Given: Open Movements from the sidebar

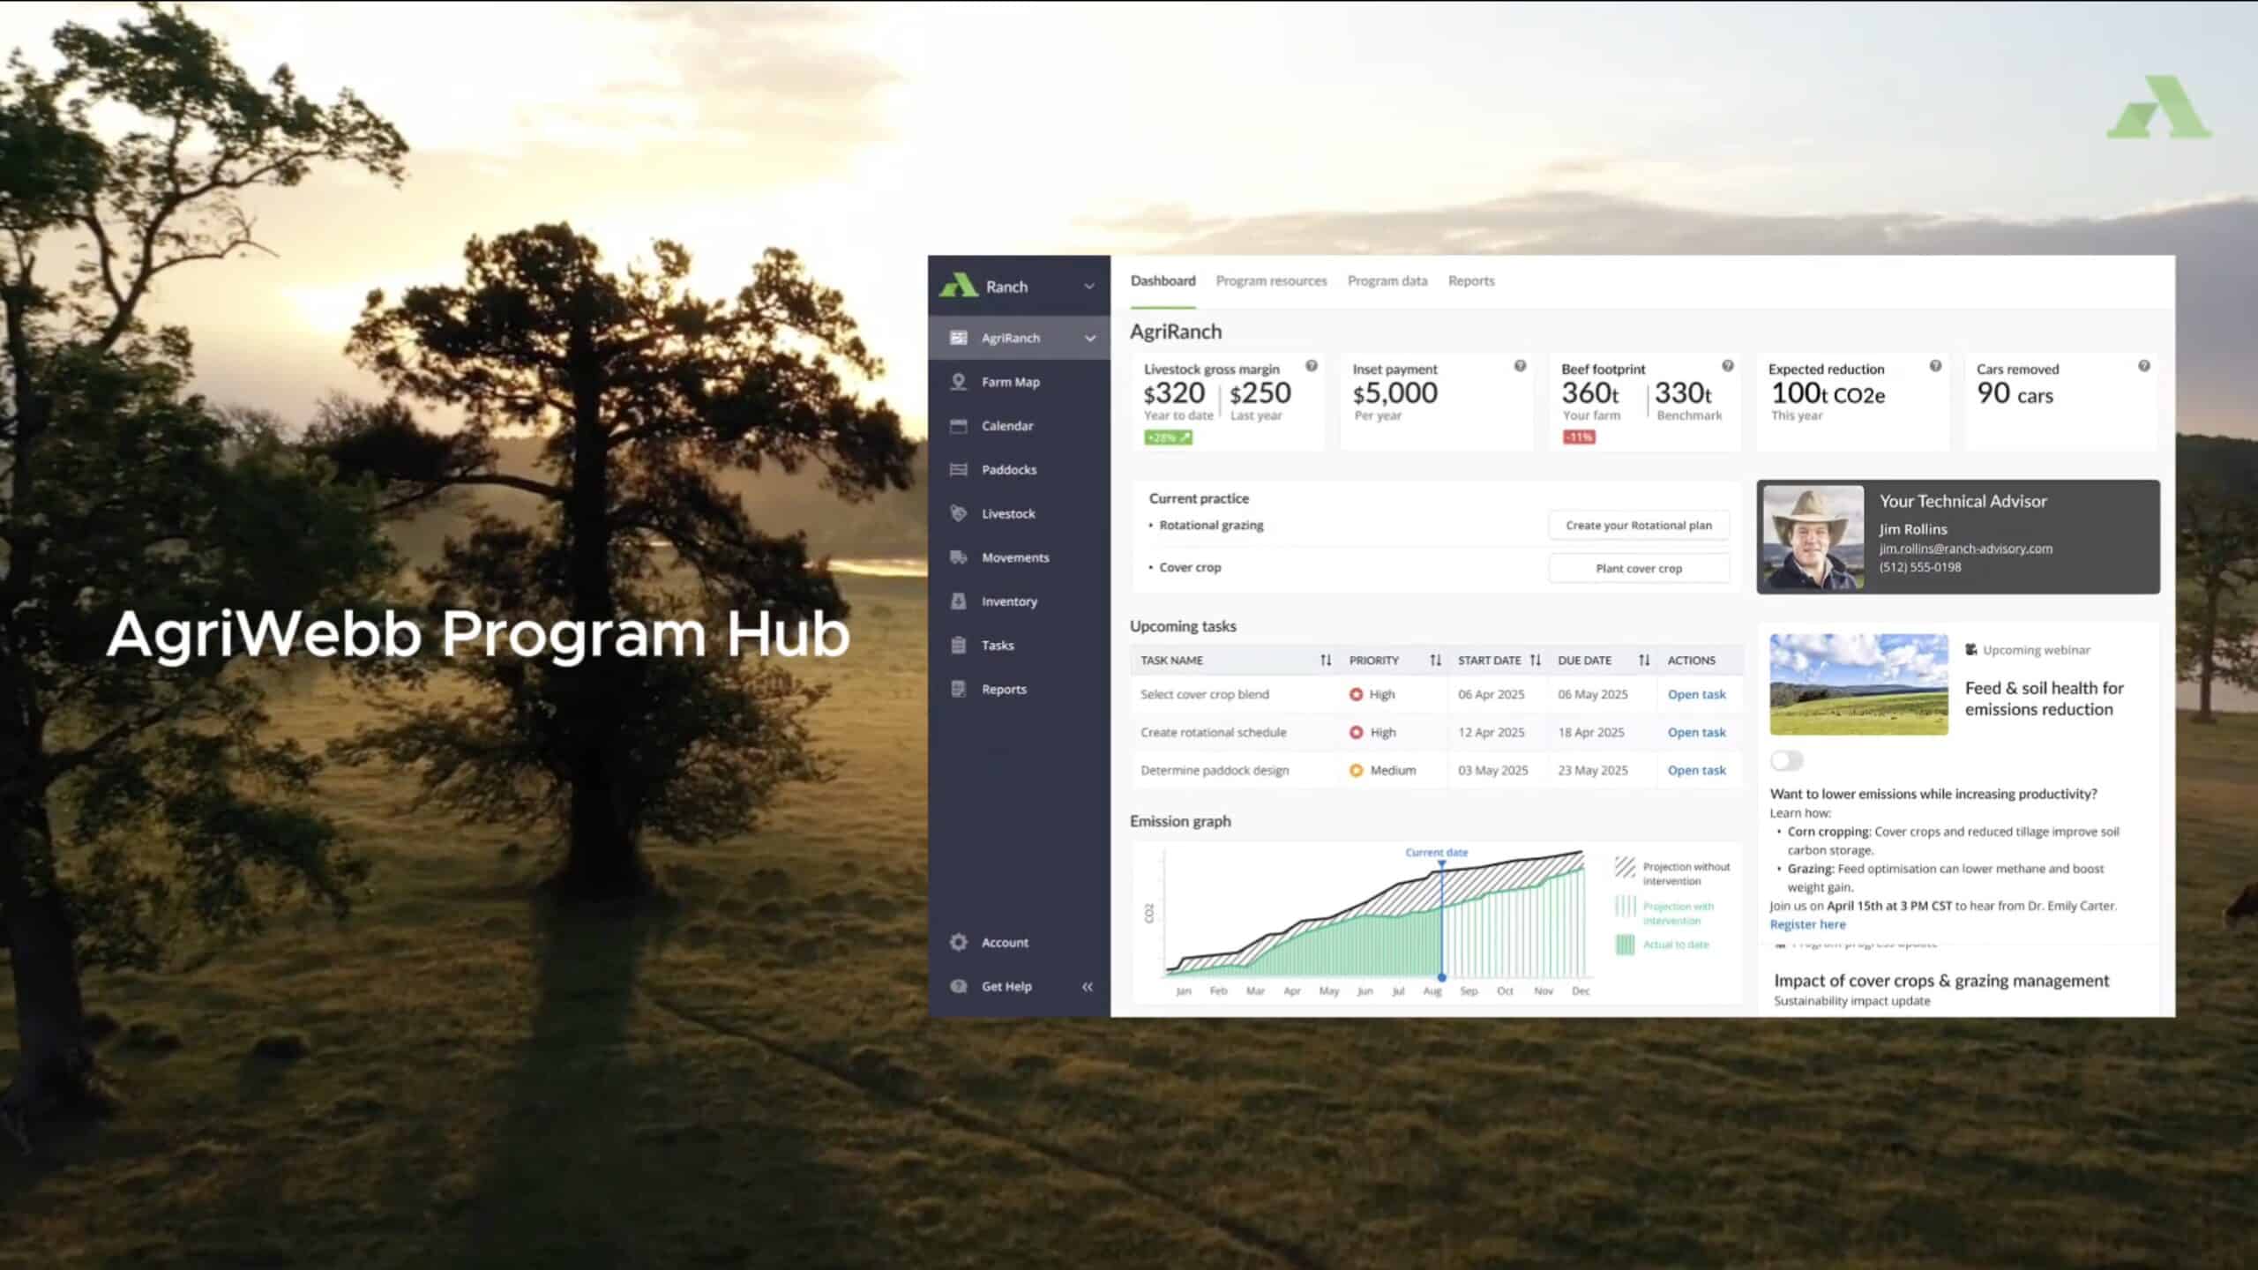Looking at the screenshot, I should click(x=1014, y=557).
